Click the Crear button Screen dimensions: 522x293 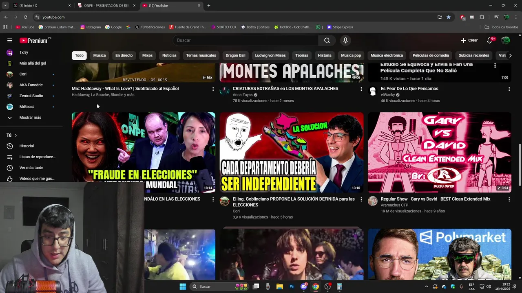coord(469,40)
